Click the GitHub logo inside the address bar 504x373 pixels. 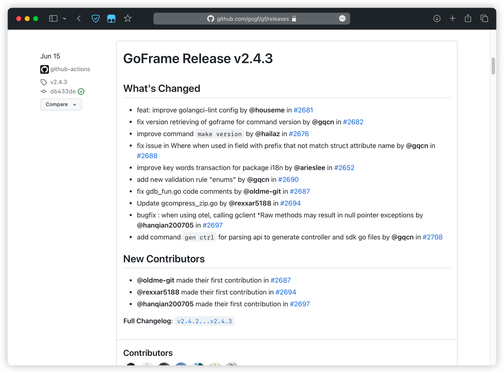pos(211,18)
